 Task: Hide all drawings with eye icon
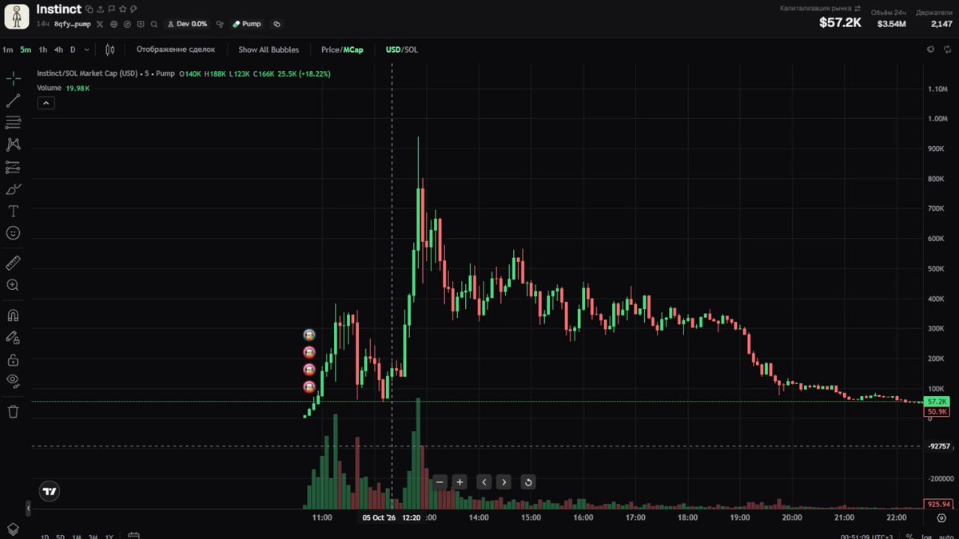(13, 381)
